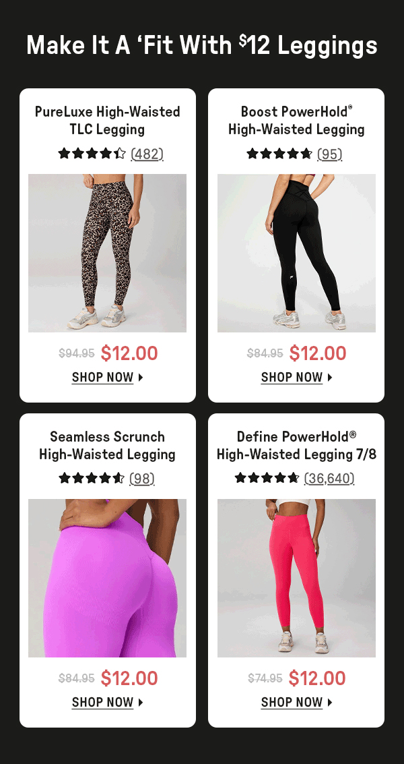Click the $12.00 price under the pink legging
404x764 pixels.
coord(317,678)
